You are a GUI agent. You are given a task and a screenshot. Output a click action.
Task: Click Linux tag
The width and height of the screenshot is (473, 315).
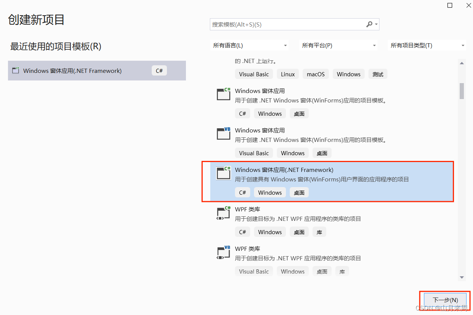coord(288,74)
